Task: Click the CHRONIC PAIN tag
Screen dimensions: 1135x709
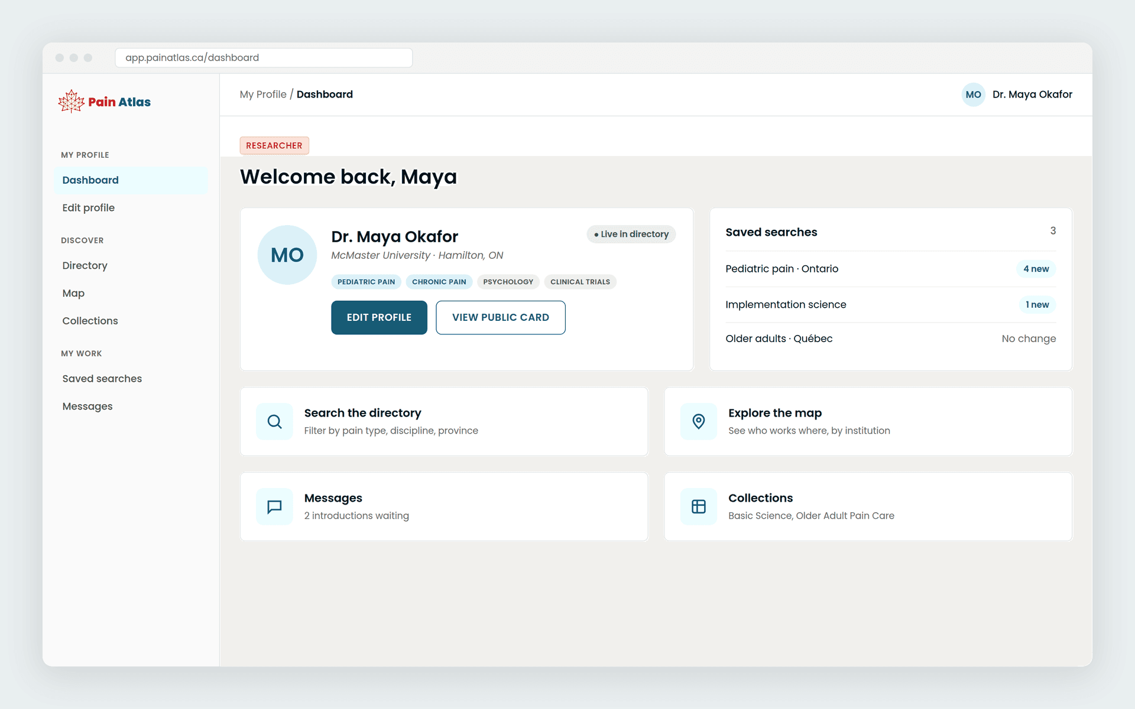Action: pos(439,282)
